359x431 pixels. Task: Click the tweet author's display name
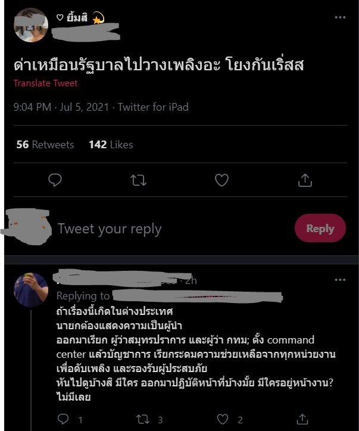[72, 18]
